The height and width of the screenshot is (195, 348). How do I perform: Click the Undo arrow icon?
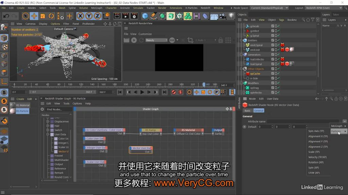6,16
